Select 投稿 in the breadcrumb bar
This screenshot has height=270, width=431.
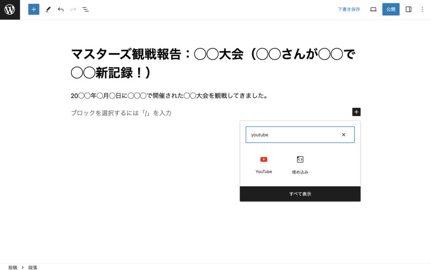pos(13,267)
